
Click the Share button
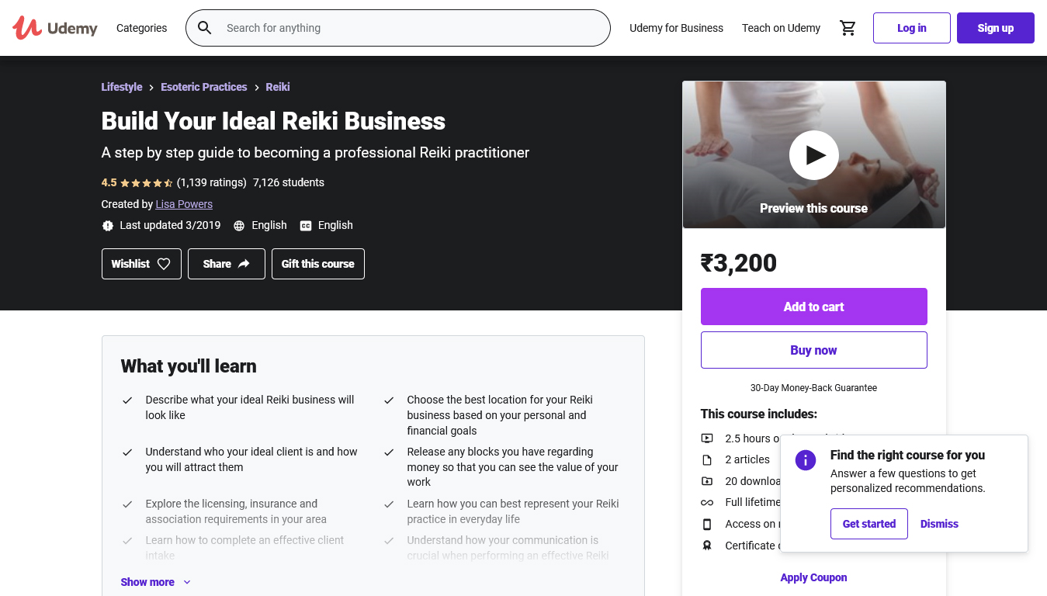point(227,264)
